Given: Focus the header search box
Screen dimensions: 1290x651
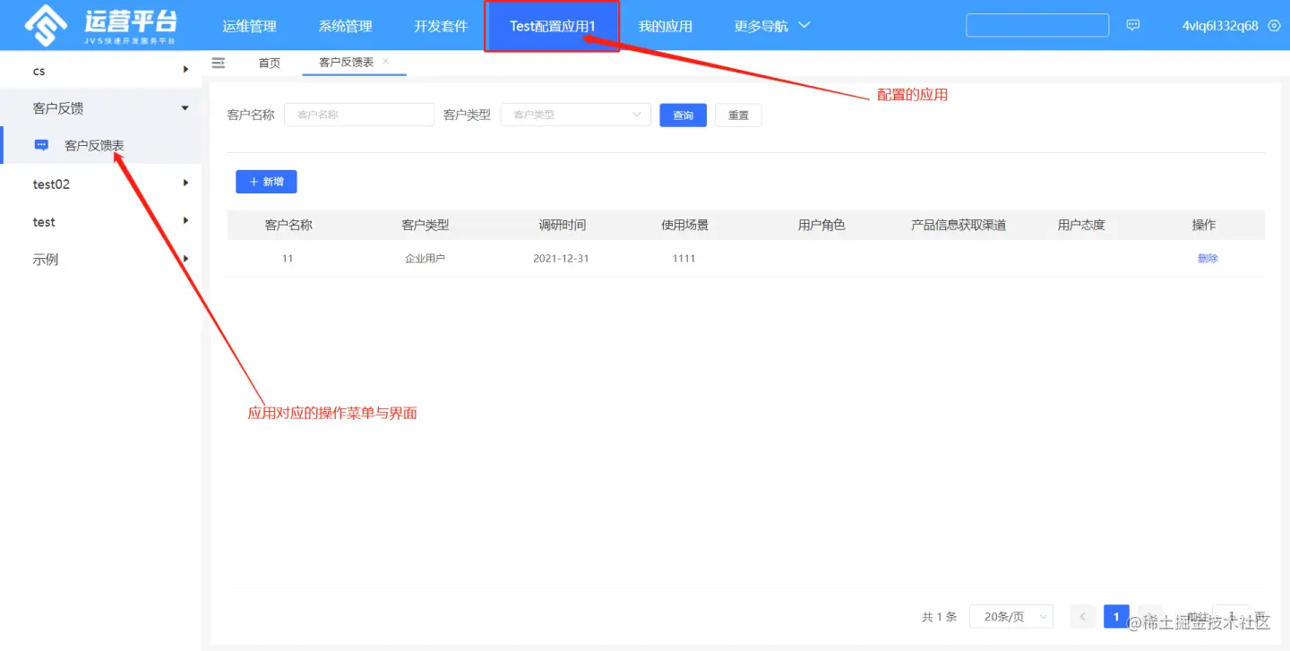Looking at the screenshot, I should 1037,25.
